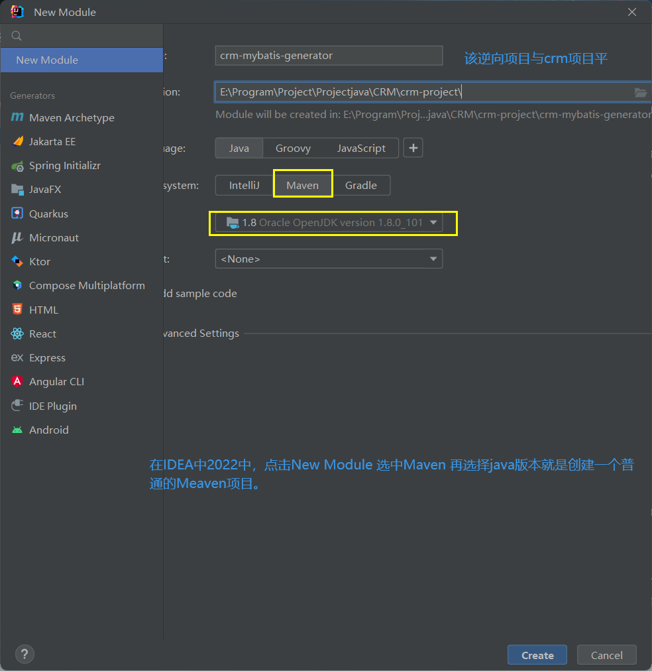This screenshot has width=652, height=671.
Task: Click the Generators section heading
Action: (32, 95)
